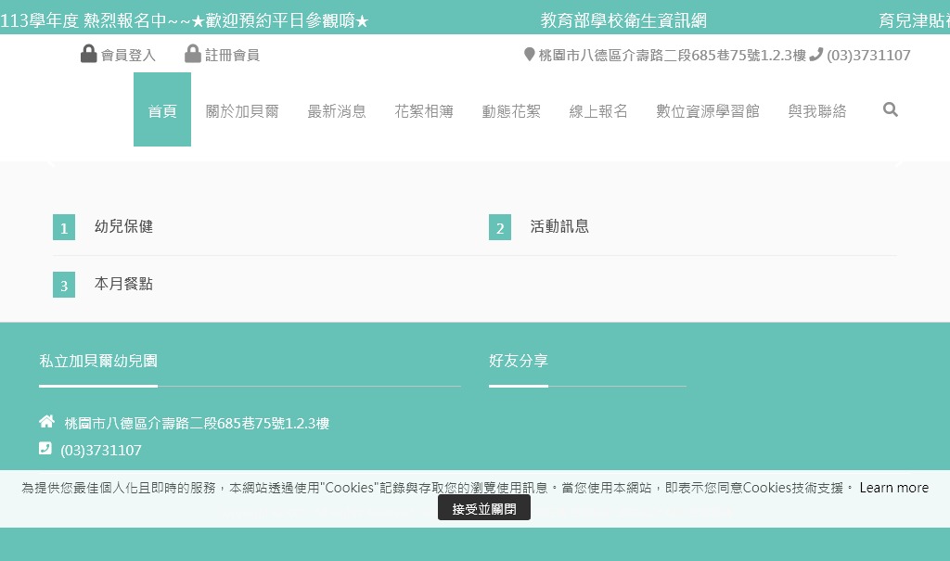The width and height of the screenshot is (950, 561).
Task: Click the Learn more cookie link
Action: point(893,488)
